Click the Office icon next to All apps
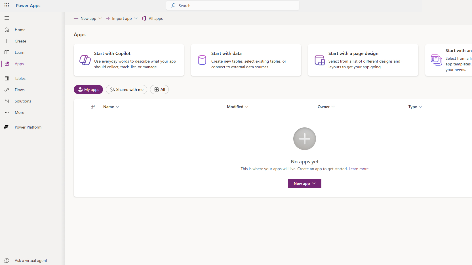472x265 pixels. coord(144,18)
